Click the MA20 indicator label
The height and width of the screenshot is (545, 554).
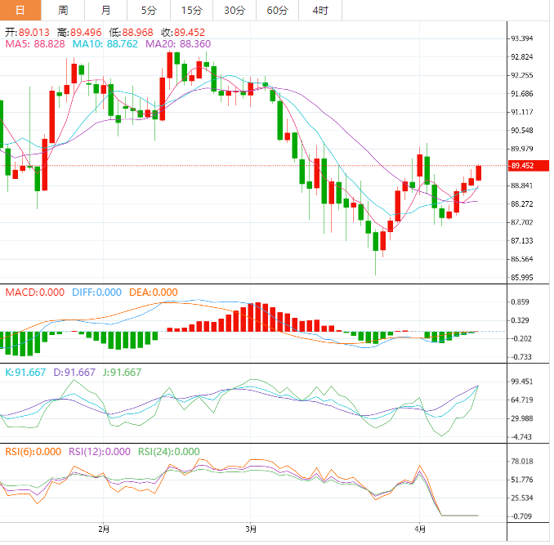[x=177, y=43]
